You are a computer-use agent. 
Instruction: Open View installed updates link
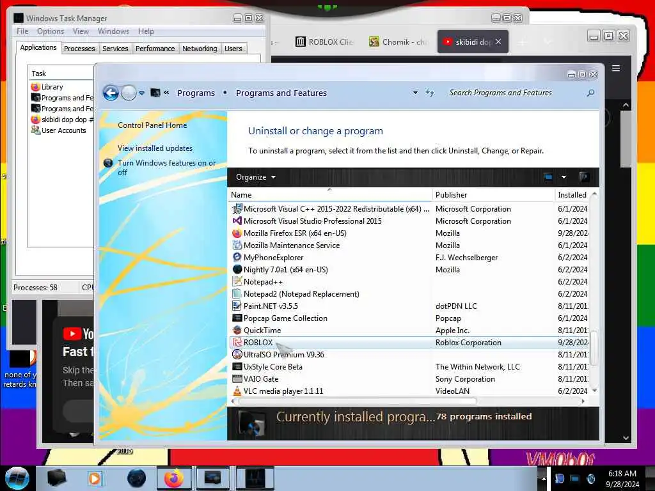pos(155,148)
